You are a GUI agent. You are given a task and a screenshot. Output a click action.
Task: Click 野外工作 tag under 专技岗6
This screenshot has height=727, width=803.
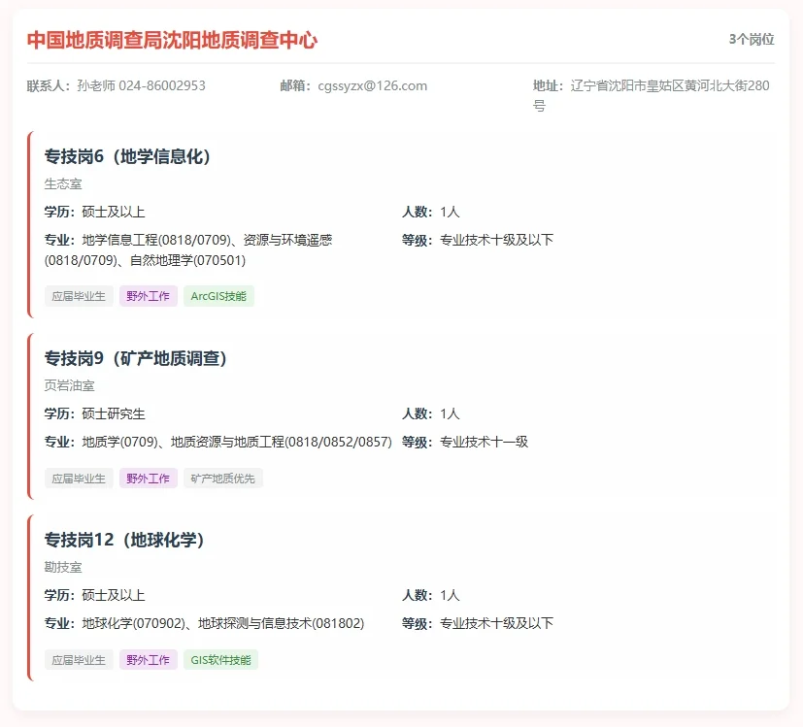click(148, 296)
